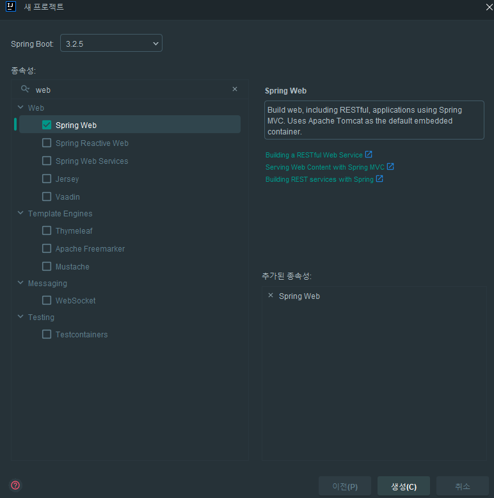Screen dimensions: 494x498
Task: Enable Spring Web Services dependency
Action: (47, 161)
